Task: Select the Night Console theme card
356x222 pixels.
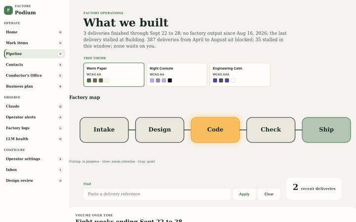Action: click(x=177, y=75)
